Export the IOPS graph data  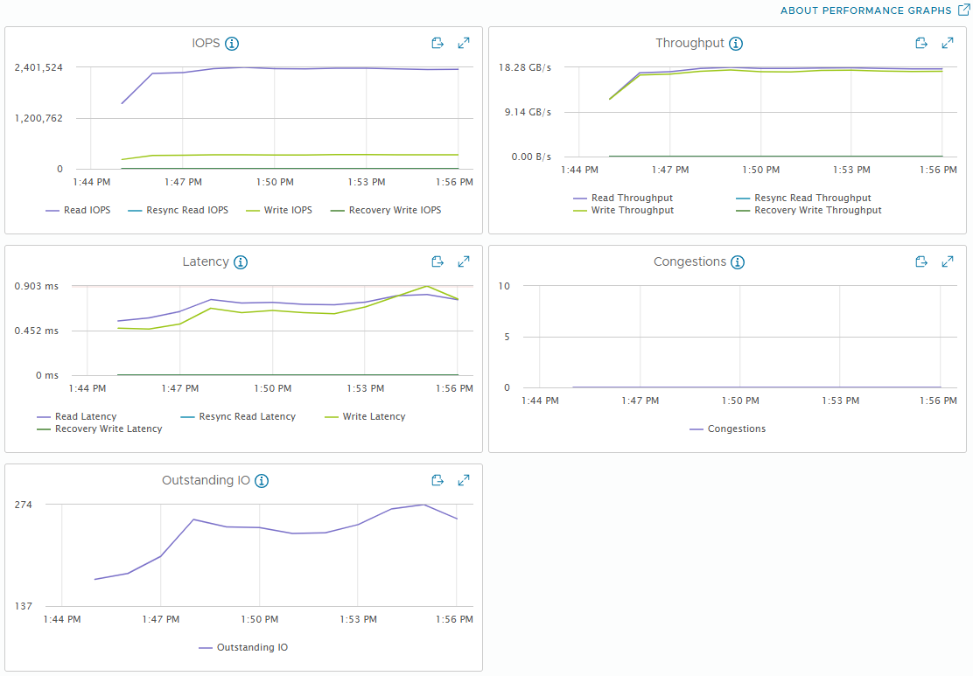click(x=437, y=43)
